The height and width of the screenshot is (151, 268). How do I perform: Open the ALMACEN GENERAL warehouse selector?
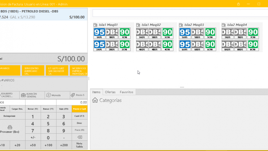pos(29,95)
